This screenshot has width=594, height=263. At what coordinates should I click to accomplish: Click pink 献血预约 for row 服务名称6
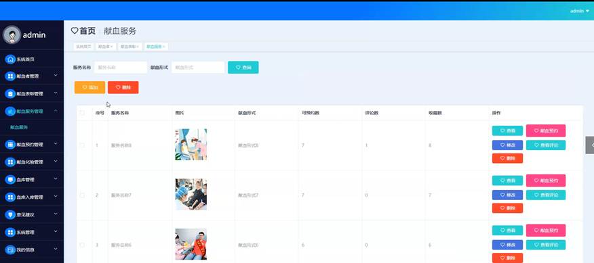(x=545, y=231)
